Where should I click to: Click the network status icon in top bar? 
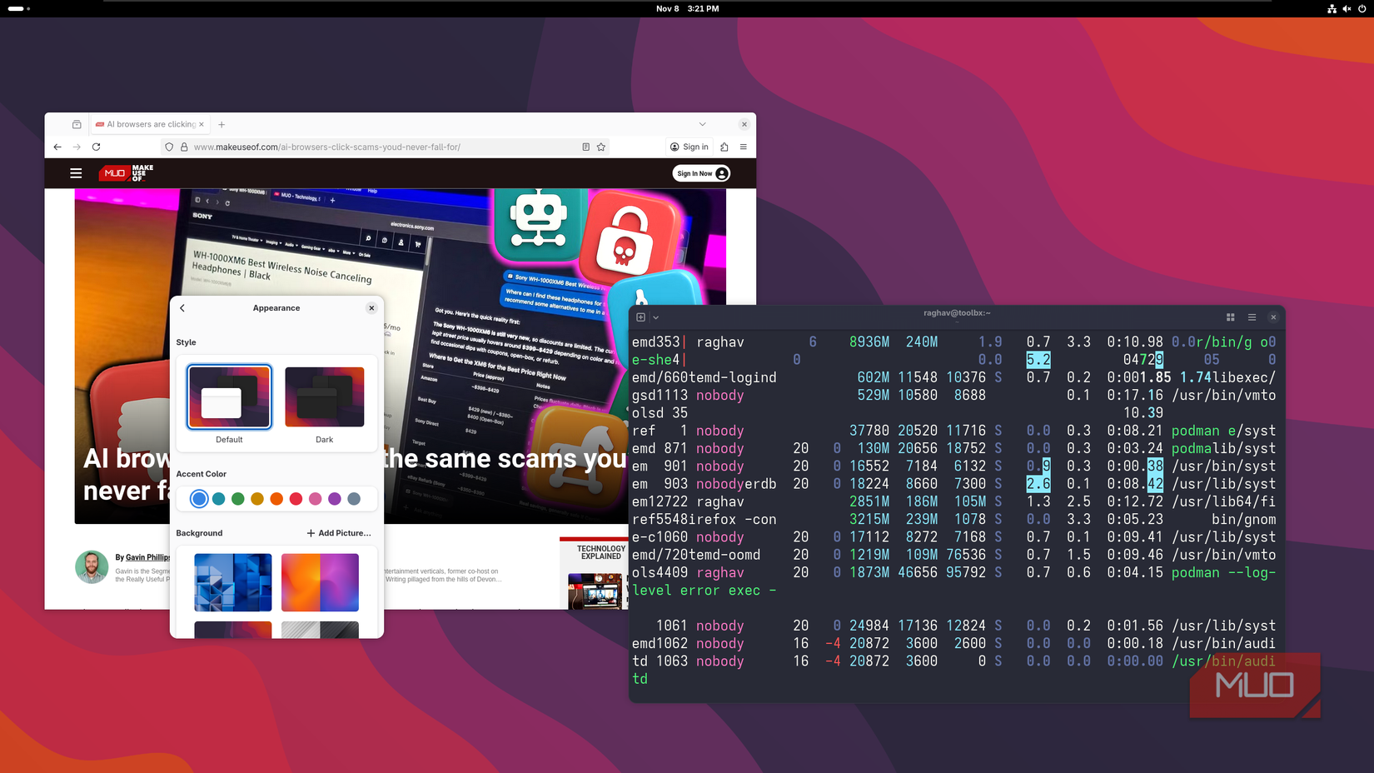click(1332, 8)
